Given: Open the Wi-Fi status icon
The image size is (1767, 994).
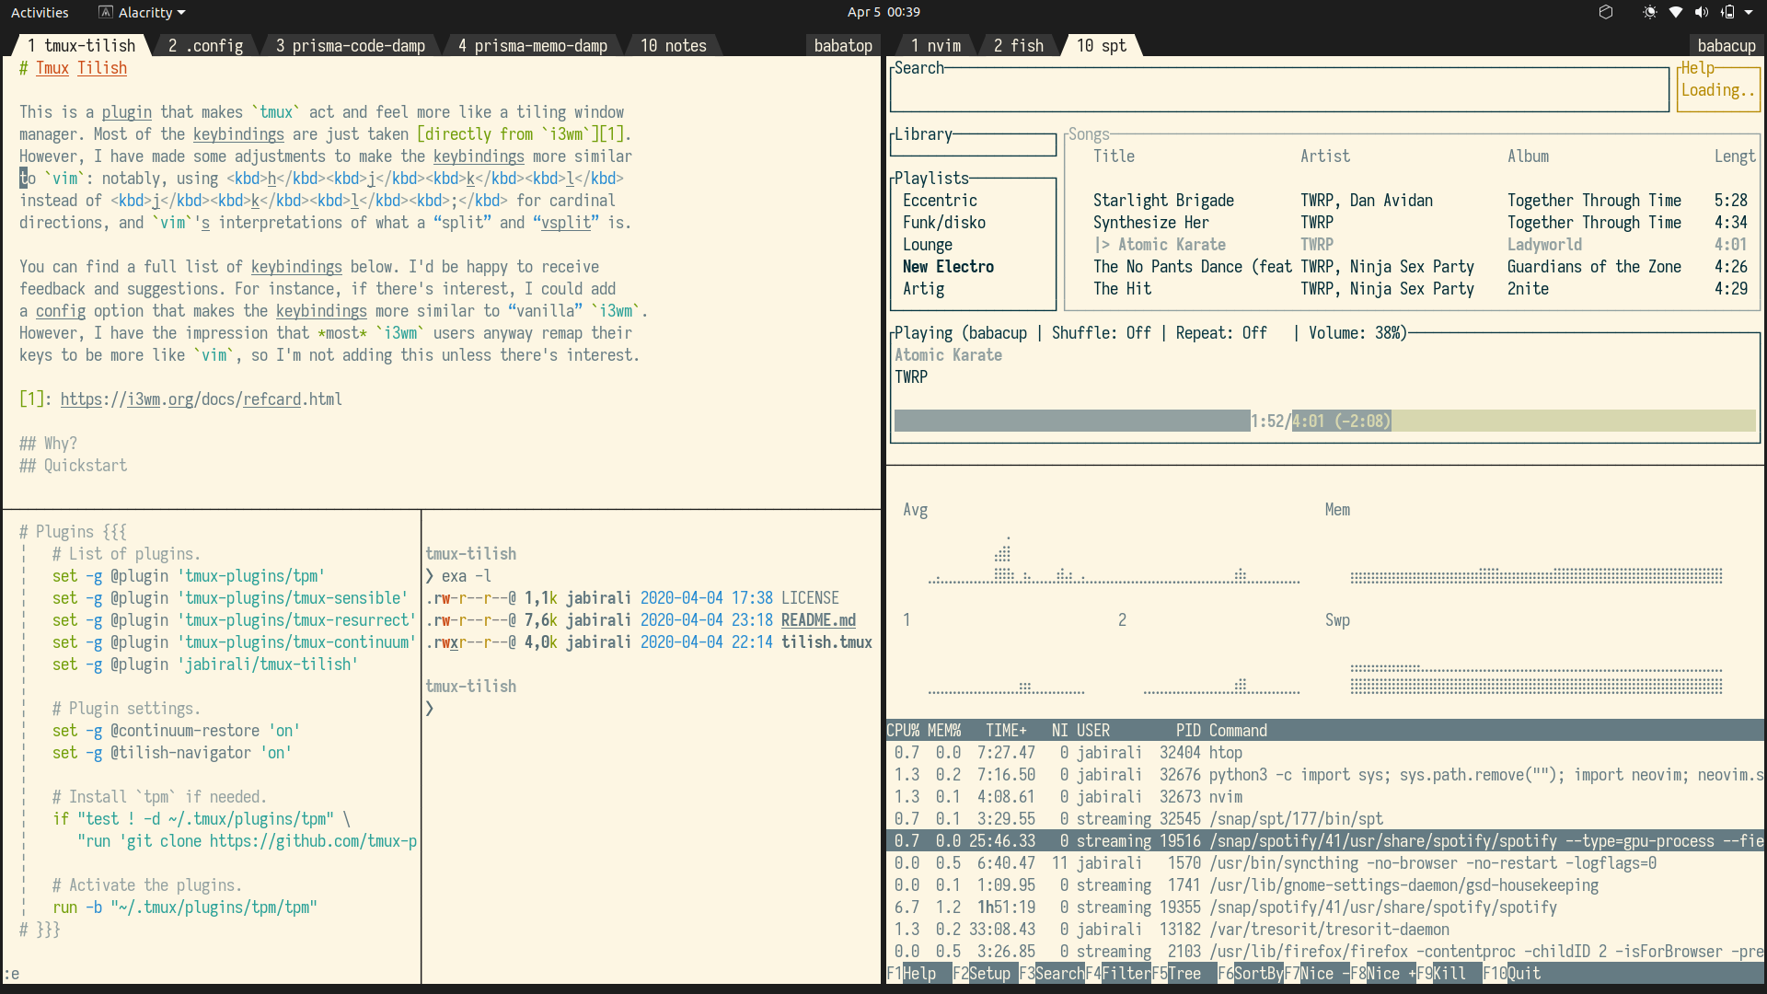Looking at the screenshot, I should pyautogui.click(x=1676, y=12).
